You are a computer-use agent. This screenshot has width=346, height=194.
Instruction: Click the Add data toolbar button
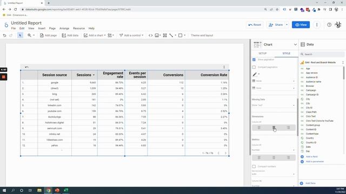click(70, 36)
